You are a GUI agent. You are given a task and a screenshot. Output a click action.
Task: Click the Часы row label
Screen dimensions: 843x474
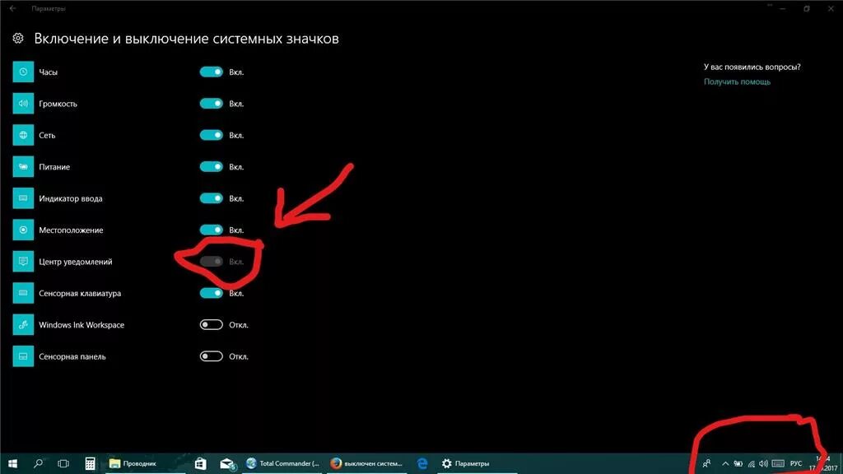[x=48, y=72]
